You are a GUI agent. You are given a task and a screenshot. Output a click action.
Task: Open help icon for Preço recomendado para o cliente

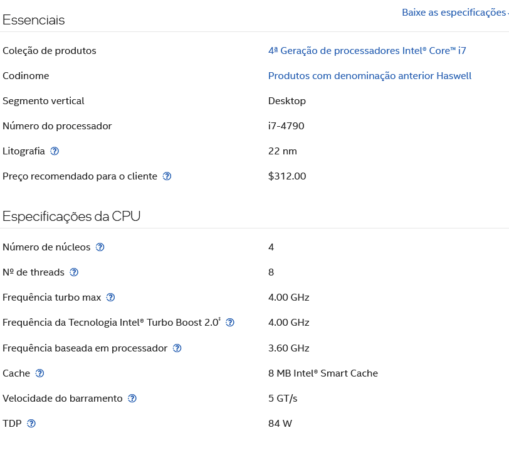click(x=167, y=176)
